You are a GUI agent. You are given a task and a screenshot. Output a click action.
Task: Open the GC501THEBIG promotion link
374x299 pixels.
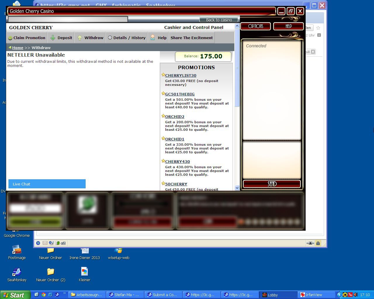click(180, 94)
